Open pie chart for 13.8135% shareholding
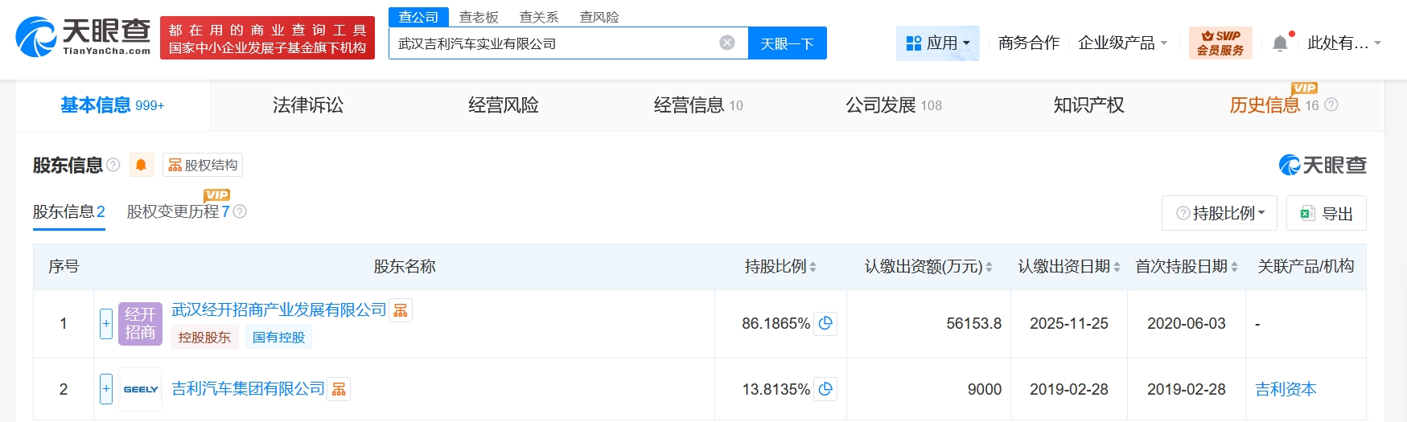 point(825,389)
